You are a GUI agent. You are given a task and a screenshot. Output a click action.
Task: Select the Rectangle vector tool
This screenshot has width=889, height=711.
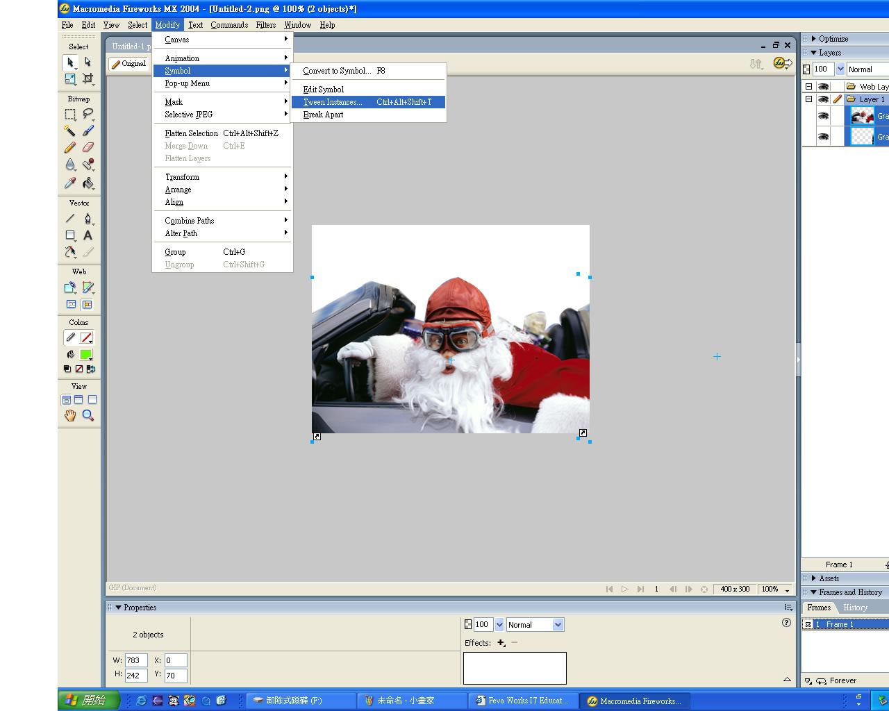(x=70, y=235)
